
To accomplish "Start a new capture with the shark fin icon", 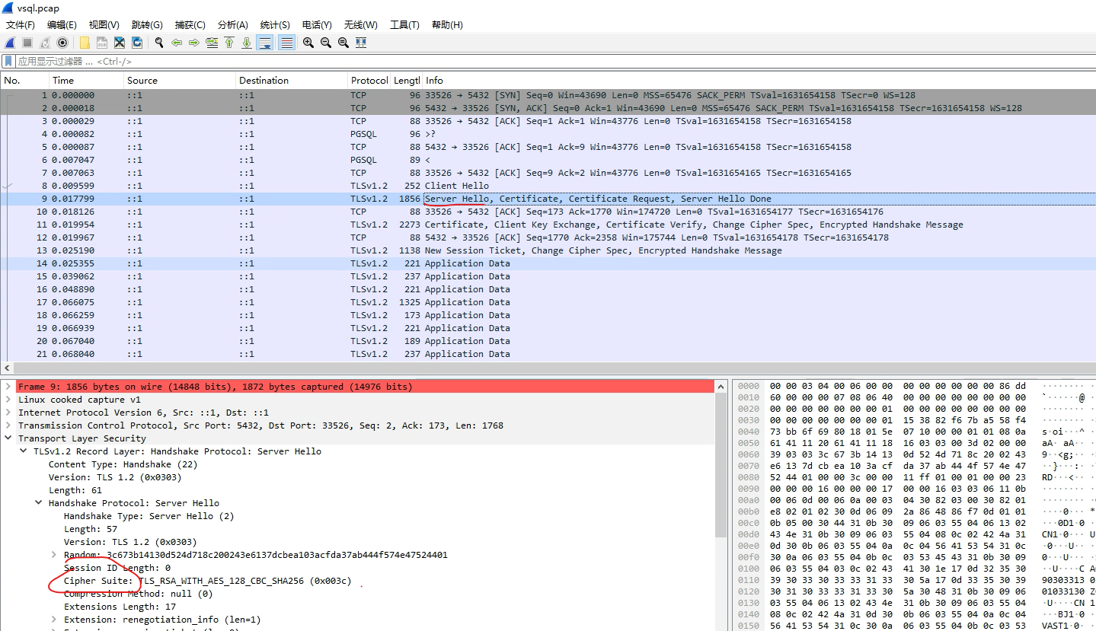I will (10, 43).
